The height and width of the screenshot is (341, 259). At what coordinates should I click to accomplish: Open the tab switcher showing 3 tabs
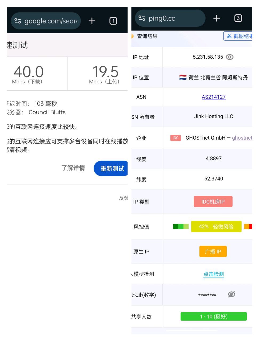pos(238,18)
